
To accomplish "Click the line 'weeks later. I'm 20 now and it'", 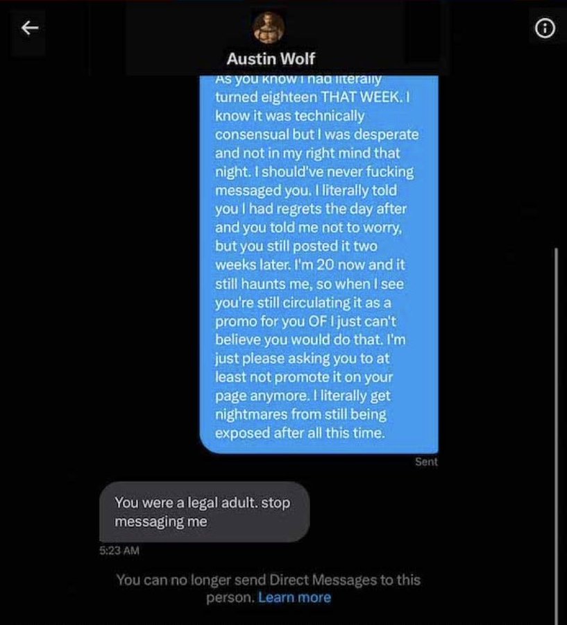I will [x=310, y=265].
